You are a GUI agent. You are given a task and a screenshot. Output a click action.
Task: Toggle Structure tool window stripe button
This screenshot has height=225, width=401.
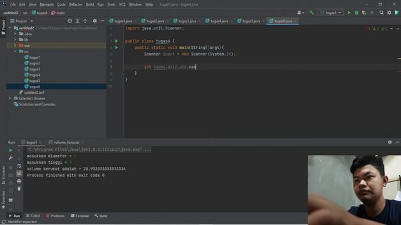pos(3,175)
